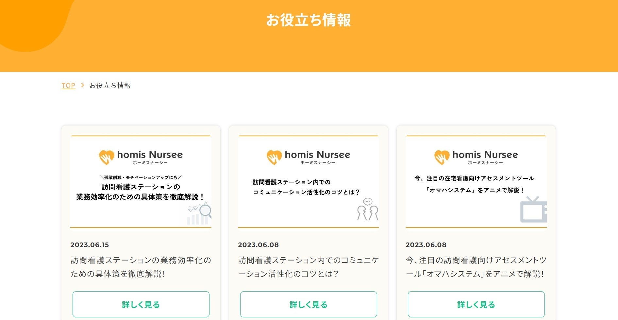Open article title コミュニケーション活性化のコツとは？

[x=308, y=267]
